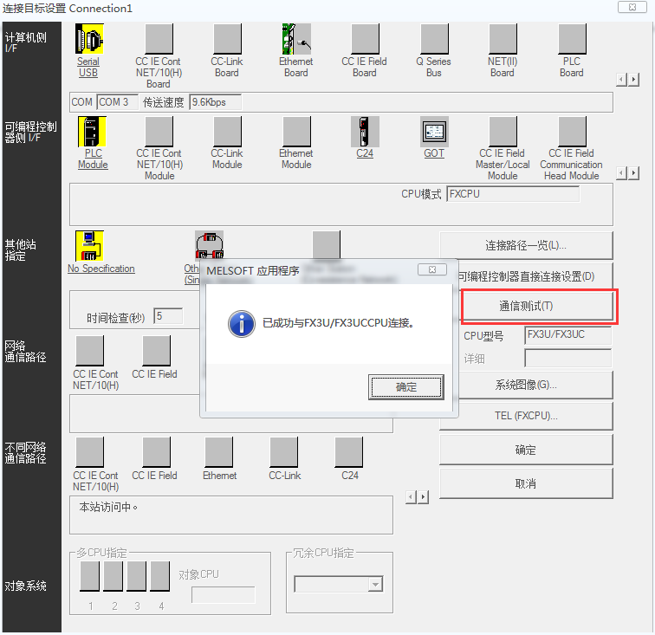The image size is (655, 635).
Task: Click the C24 module icon
Action: click(x=365, y=132)
